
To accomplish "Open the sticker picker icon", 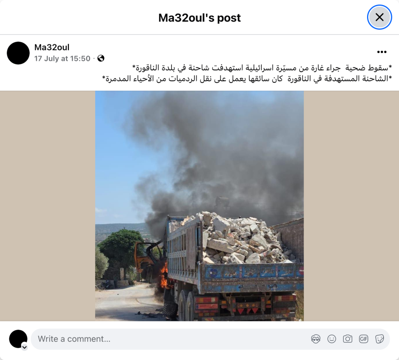I will pos(380,339).
